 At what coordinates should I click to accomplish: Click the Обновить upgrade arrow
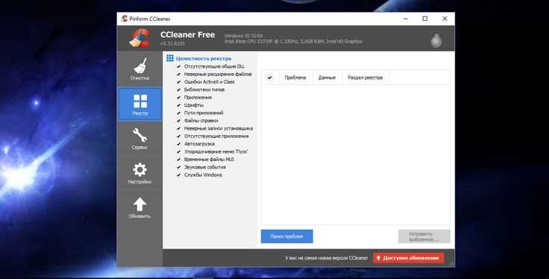[139, 207]
